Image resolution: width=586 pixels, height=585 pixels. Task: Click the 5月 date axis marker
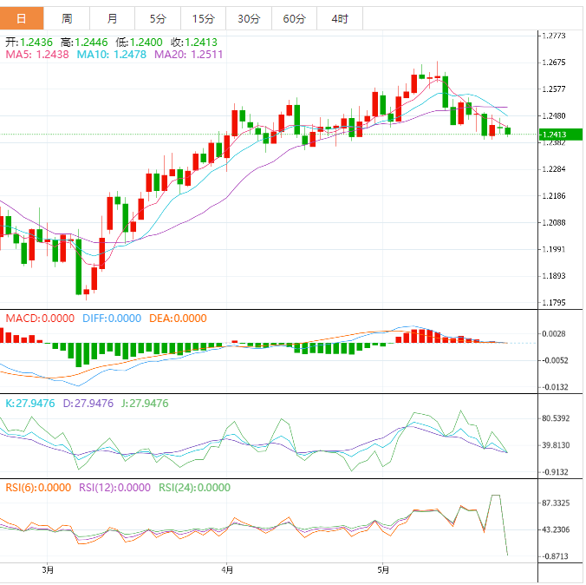[383, 570]
